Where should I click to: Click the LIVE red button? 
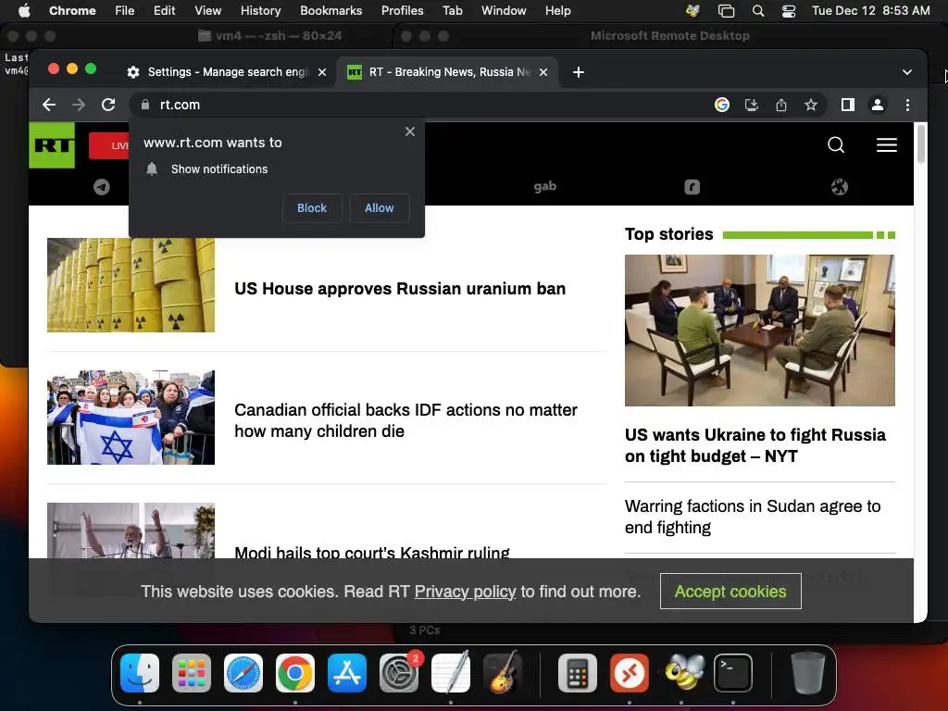(109, 145)
